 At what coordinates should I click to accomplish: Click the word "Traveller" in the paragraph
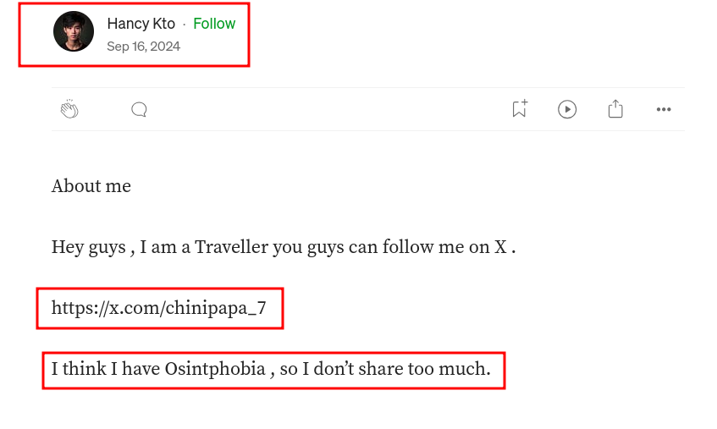(x=233, y=247)
